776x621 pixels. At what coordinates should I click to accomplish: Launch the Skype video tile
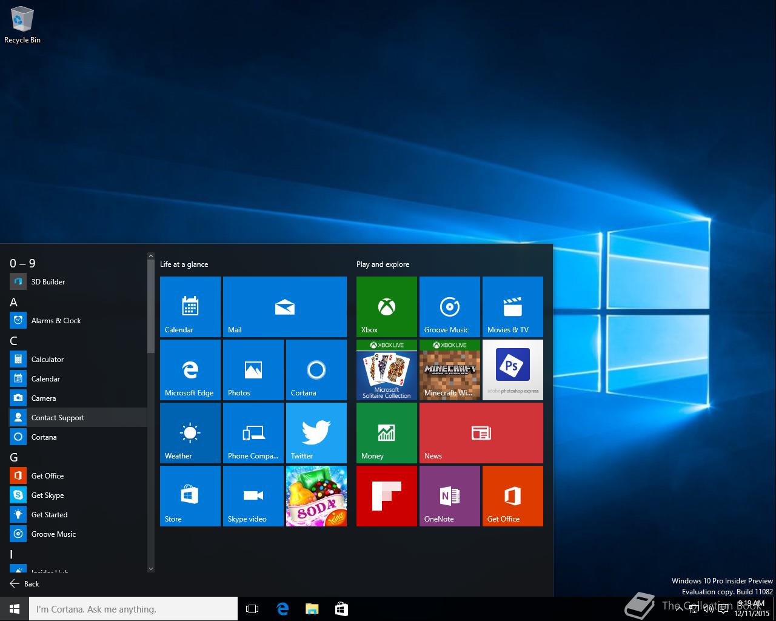253,496
